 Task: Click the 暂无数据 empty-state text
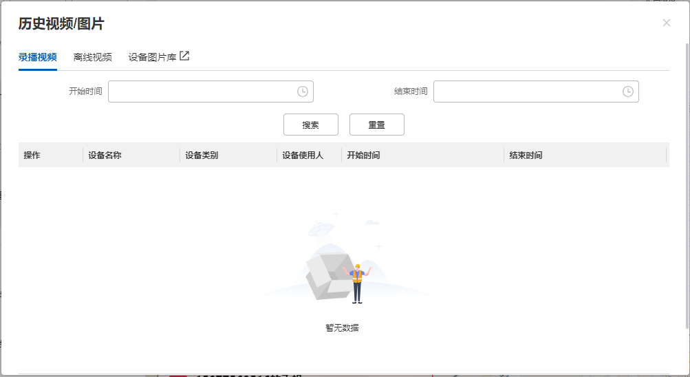click(342, 327)
